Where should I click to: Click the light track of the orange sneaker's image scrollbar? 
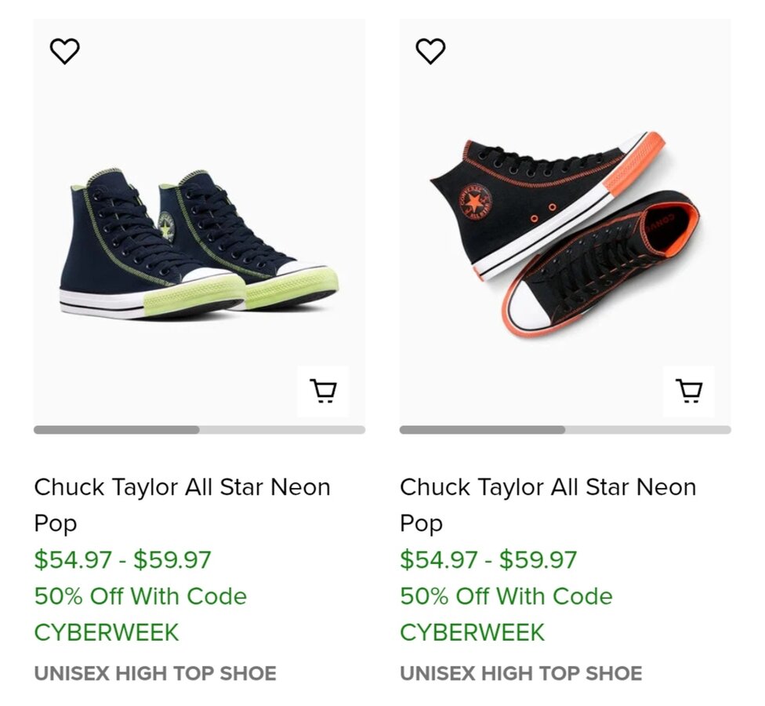647,430
